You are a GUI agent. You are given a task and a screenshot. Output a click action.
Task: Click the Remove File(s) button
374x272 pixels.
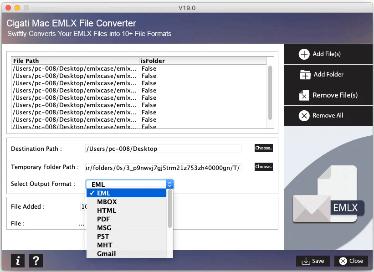point(328,95)
